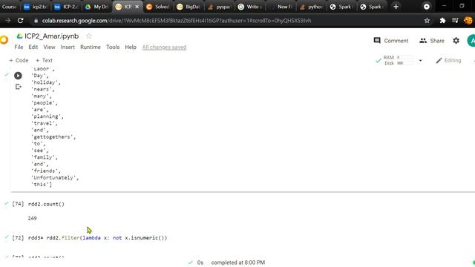The image size is (475, 267).
Task: Open the Colab settings gear
Action: [x=456, y=41]
